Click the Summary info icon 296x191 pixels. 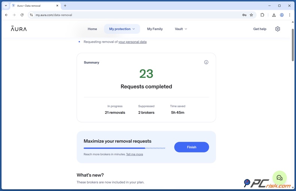click(206, 62)
